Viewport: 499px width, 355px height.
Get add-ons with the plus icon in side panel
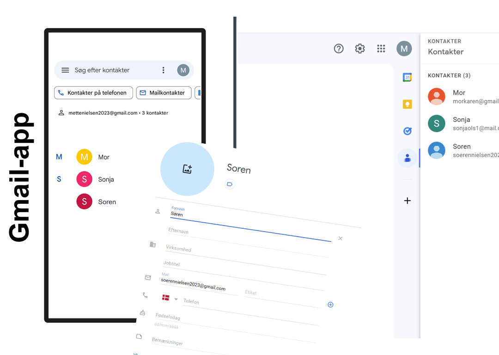point(408,201)
